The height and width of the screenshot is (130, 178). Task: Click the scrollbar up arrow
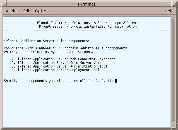click(174, 18)
